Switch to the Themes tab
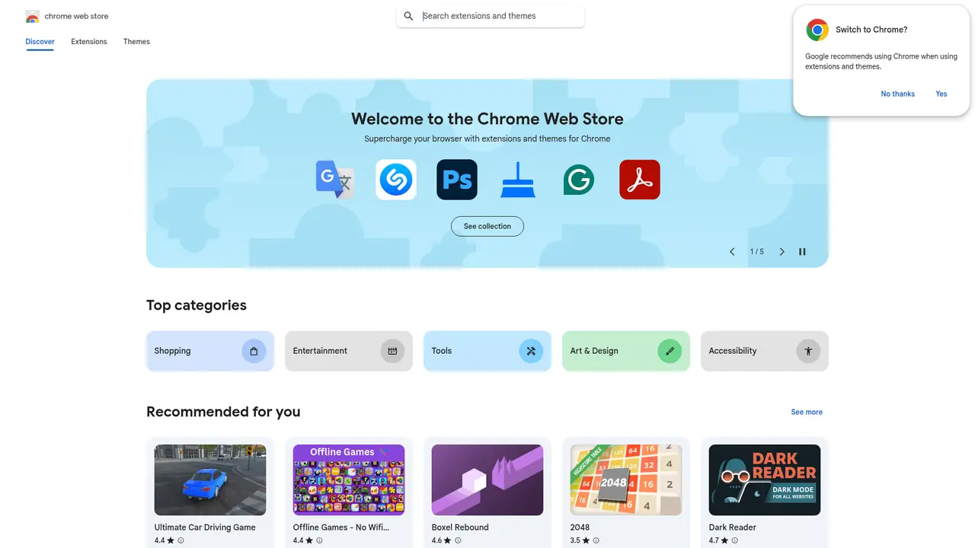This screenshot has width=975, height=548. click(x=136, y=42)
